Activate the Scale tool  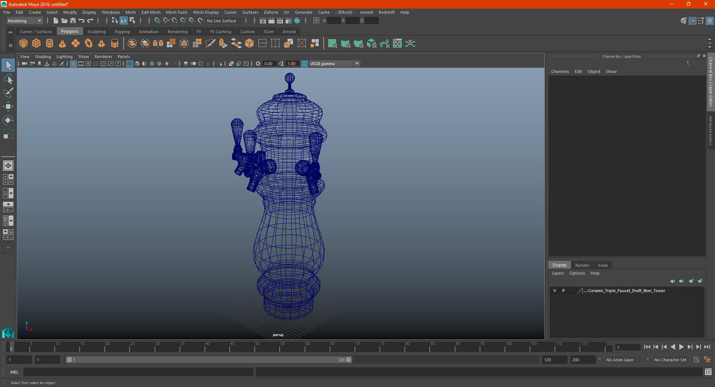(x=8, y=134)
